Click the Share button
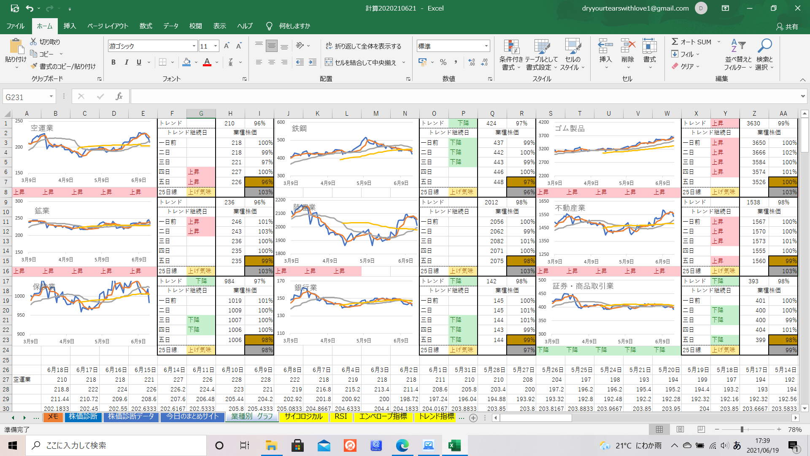The image size is (810, 456). tap(787, 26)
